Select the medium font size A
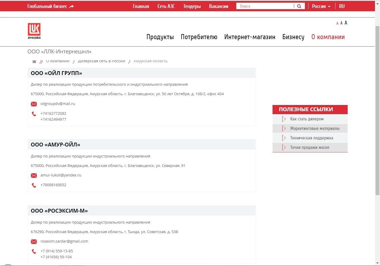This screenshot has width=380, height=266. click(341, 23)
